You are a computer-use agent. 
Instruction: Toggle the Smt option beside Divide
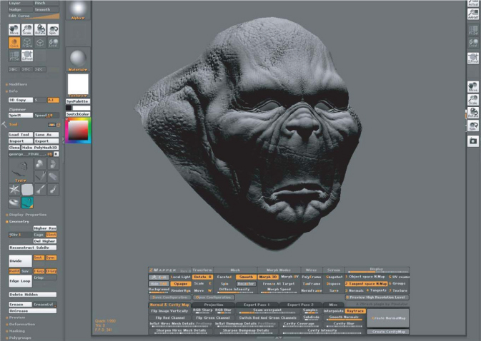(39, 257)
